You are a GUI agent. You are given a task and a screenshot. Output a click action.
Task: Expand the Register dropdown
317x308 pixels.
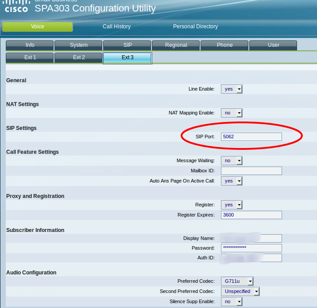click(x=232, y=205)
